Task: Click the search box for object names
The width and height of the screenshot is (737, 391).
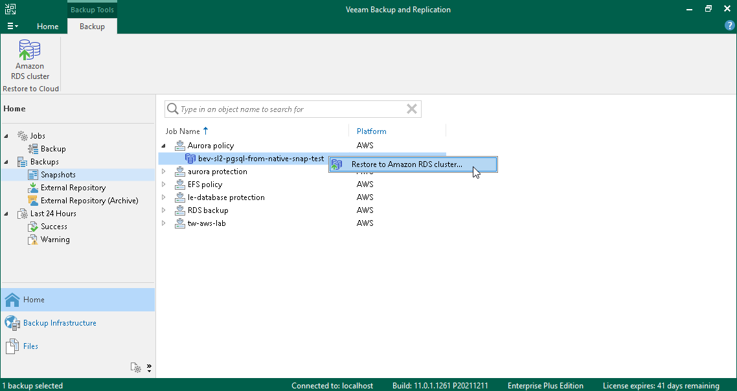Action: pos(292,109)
